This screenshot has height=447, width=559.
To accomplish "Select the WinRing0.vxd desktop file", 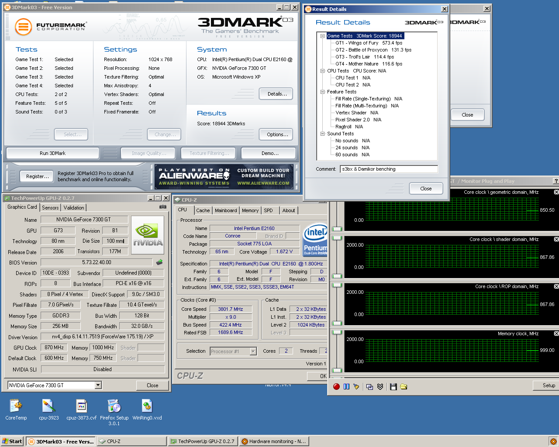I will (x=147, y=409).
